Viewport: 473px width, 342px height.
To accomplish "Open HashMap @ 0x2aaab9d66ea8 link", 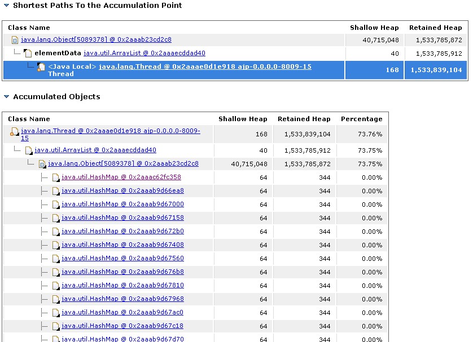I will 122,190.
